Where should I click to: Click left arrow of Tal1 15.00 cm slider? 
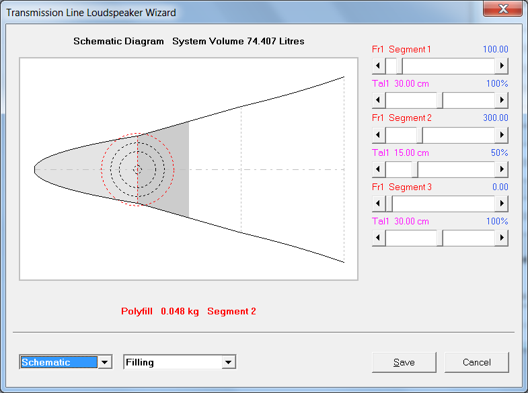click(x=379, y=169)
